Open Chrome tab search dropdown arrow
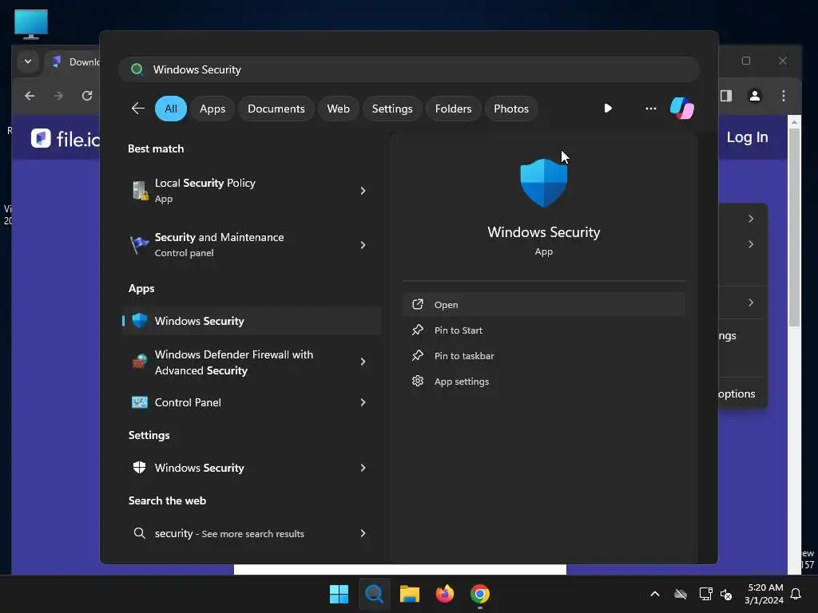 click(28, 61)
